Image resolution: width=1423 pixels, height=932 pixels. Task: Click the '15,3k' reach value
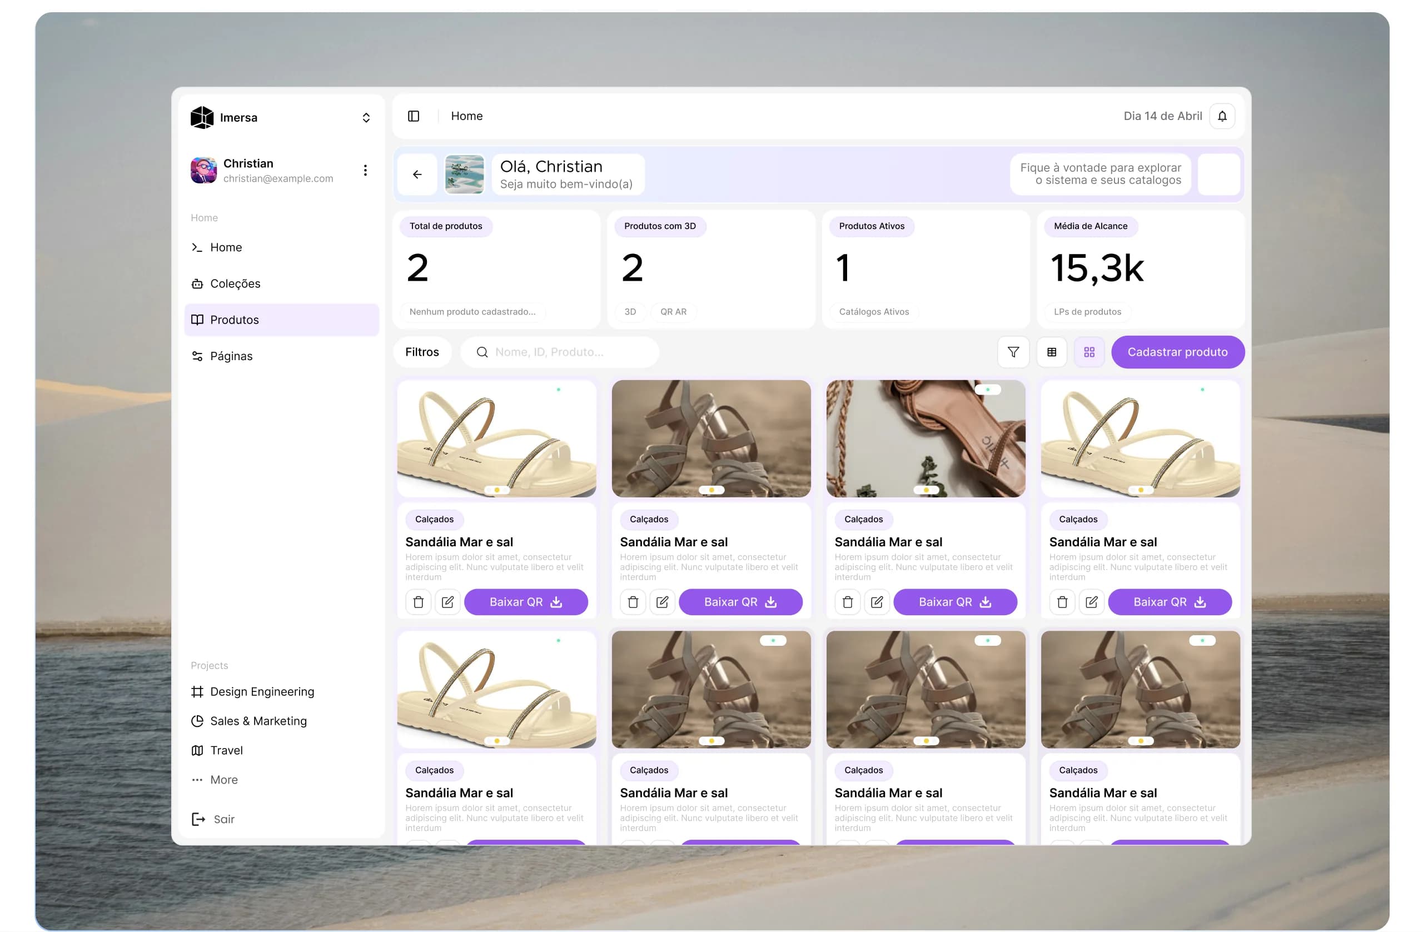pyautogui.click(x=1097, y=268)
